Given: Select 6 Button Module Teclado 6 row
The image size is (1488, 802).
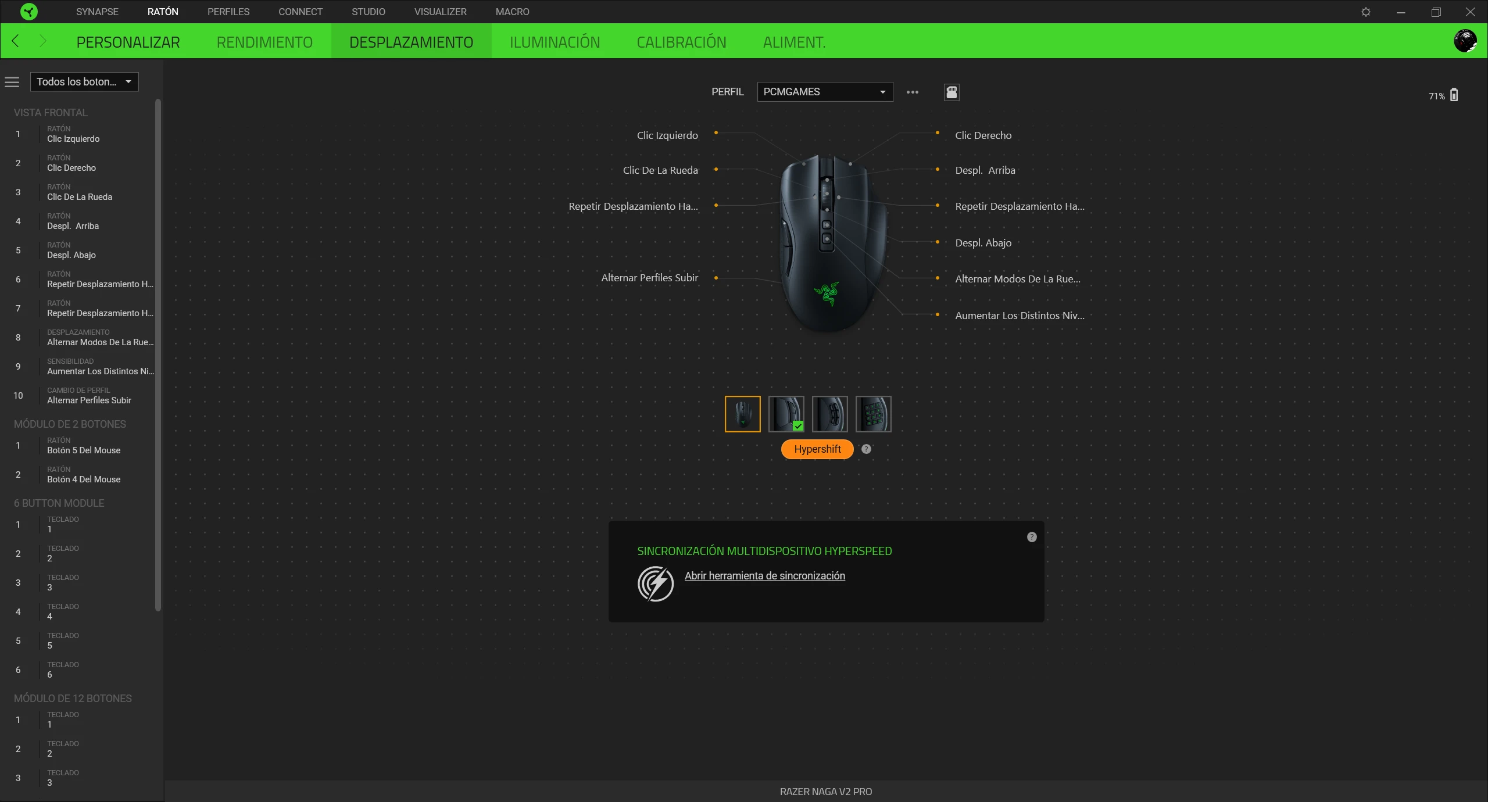Looking at the screenshot, I should tap(78, 670).
